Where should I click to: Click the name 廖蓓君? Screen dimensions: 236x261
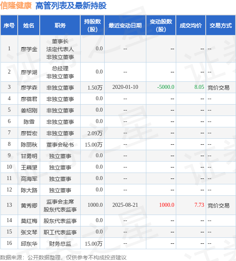tap(29, 99)
